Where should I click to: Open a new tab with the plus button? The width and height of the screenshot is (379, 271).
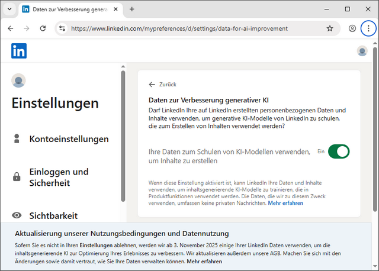pyautogui.click(x=131, y=9)
